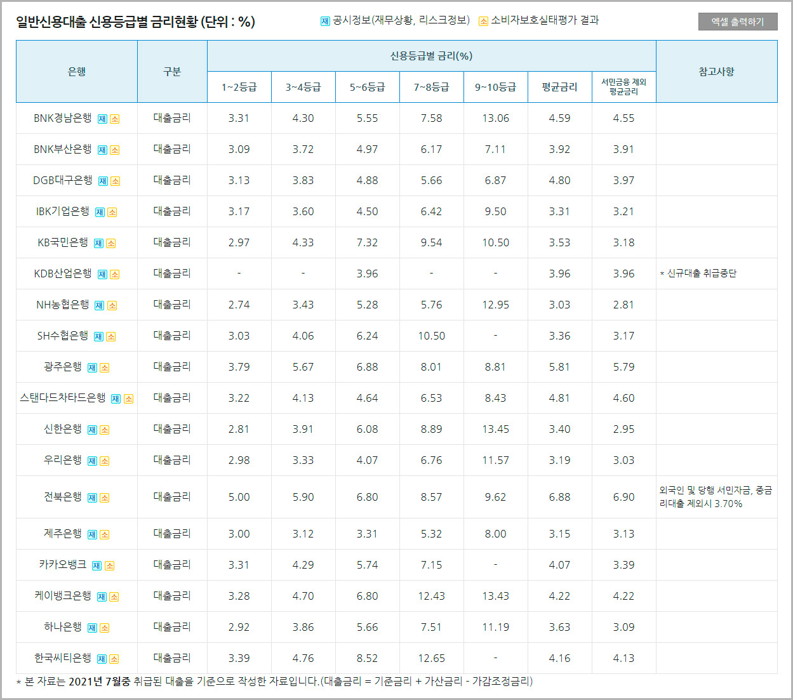Screen dimensions: 793x700
Task: Open 재 icon for 하나은행
Action: (x=91, y=626)
